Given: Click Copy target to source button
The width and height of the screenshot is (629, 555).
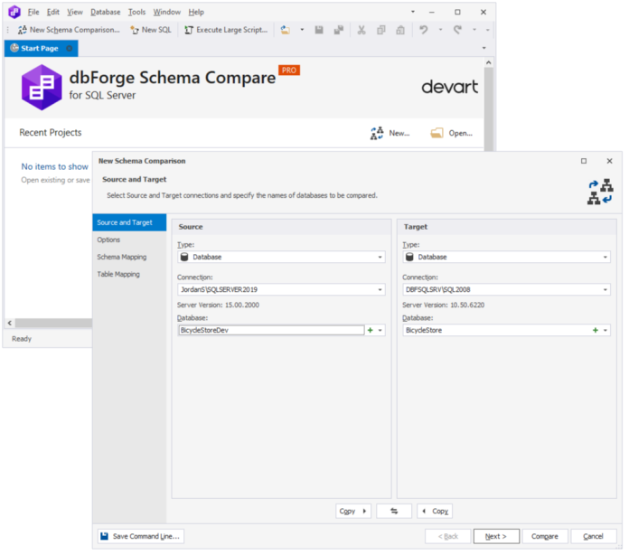Looking at the screenshot, I should click(x=435, y=511).
